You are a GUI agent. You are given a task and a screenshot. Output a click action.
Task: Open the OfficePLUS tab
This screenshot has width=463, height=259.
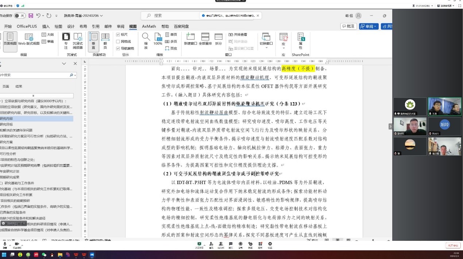click(27, 26)
